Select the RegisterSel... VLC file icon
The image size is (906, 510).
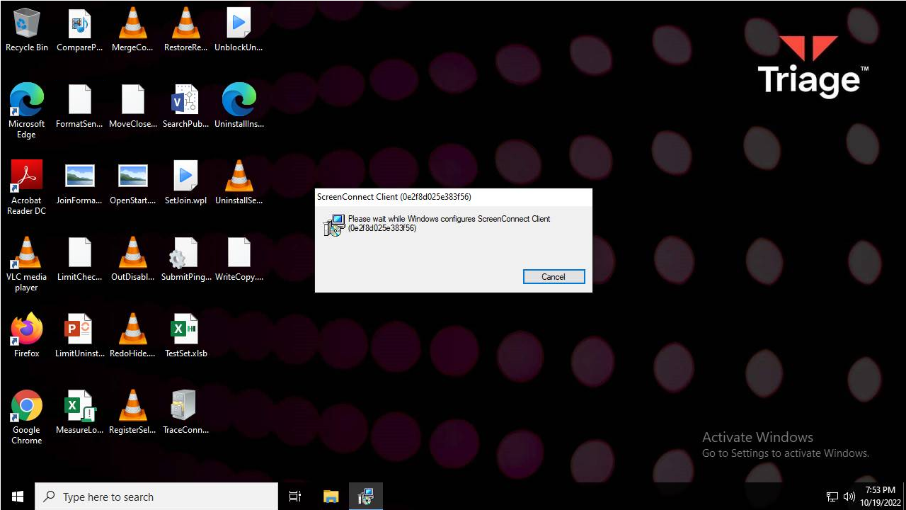(x=132, y=412)
